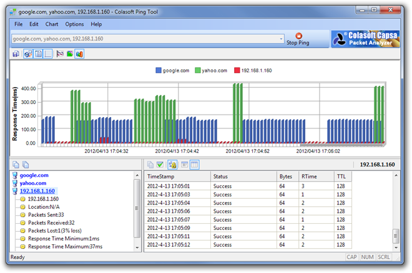
Task: Click the chart horizontal scrollbar thumb
Action: click(341, 145)
